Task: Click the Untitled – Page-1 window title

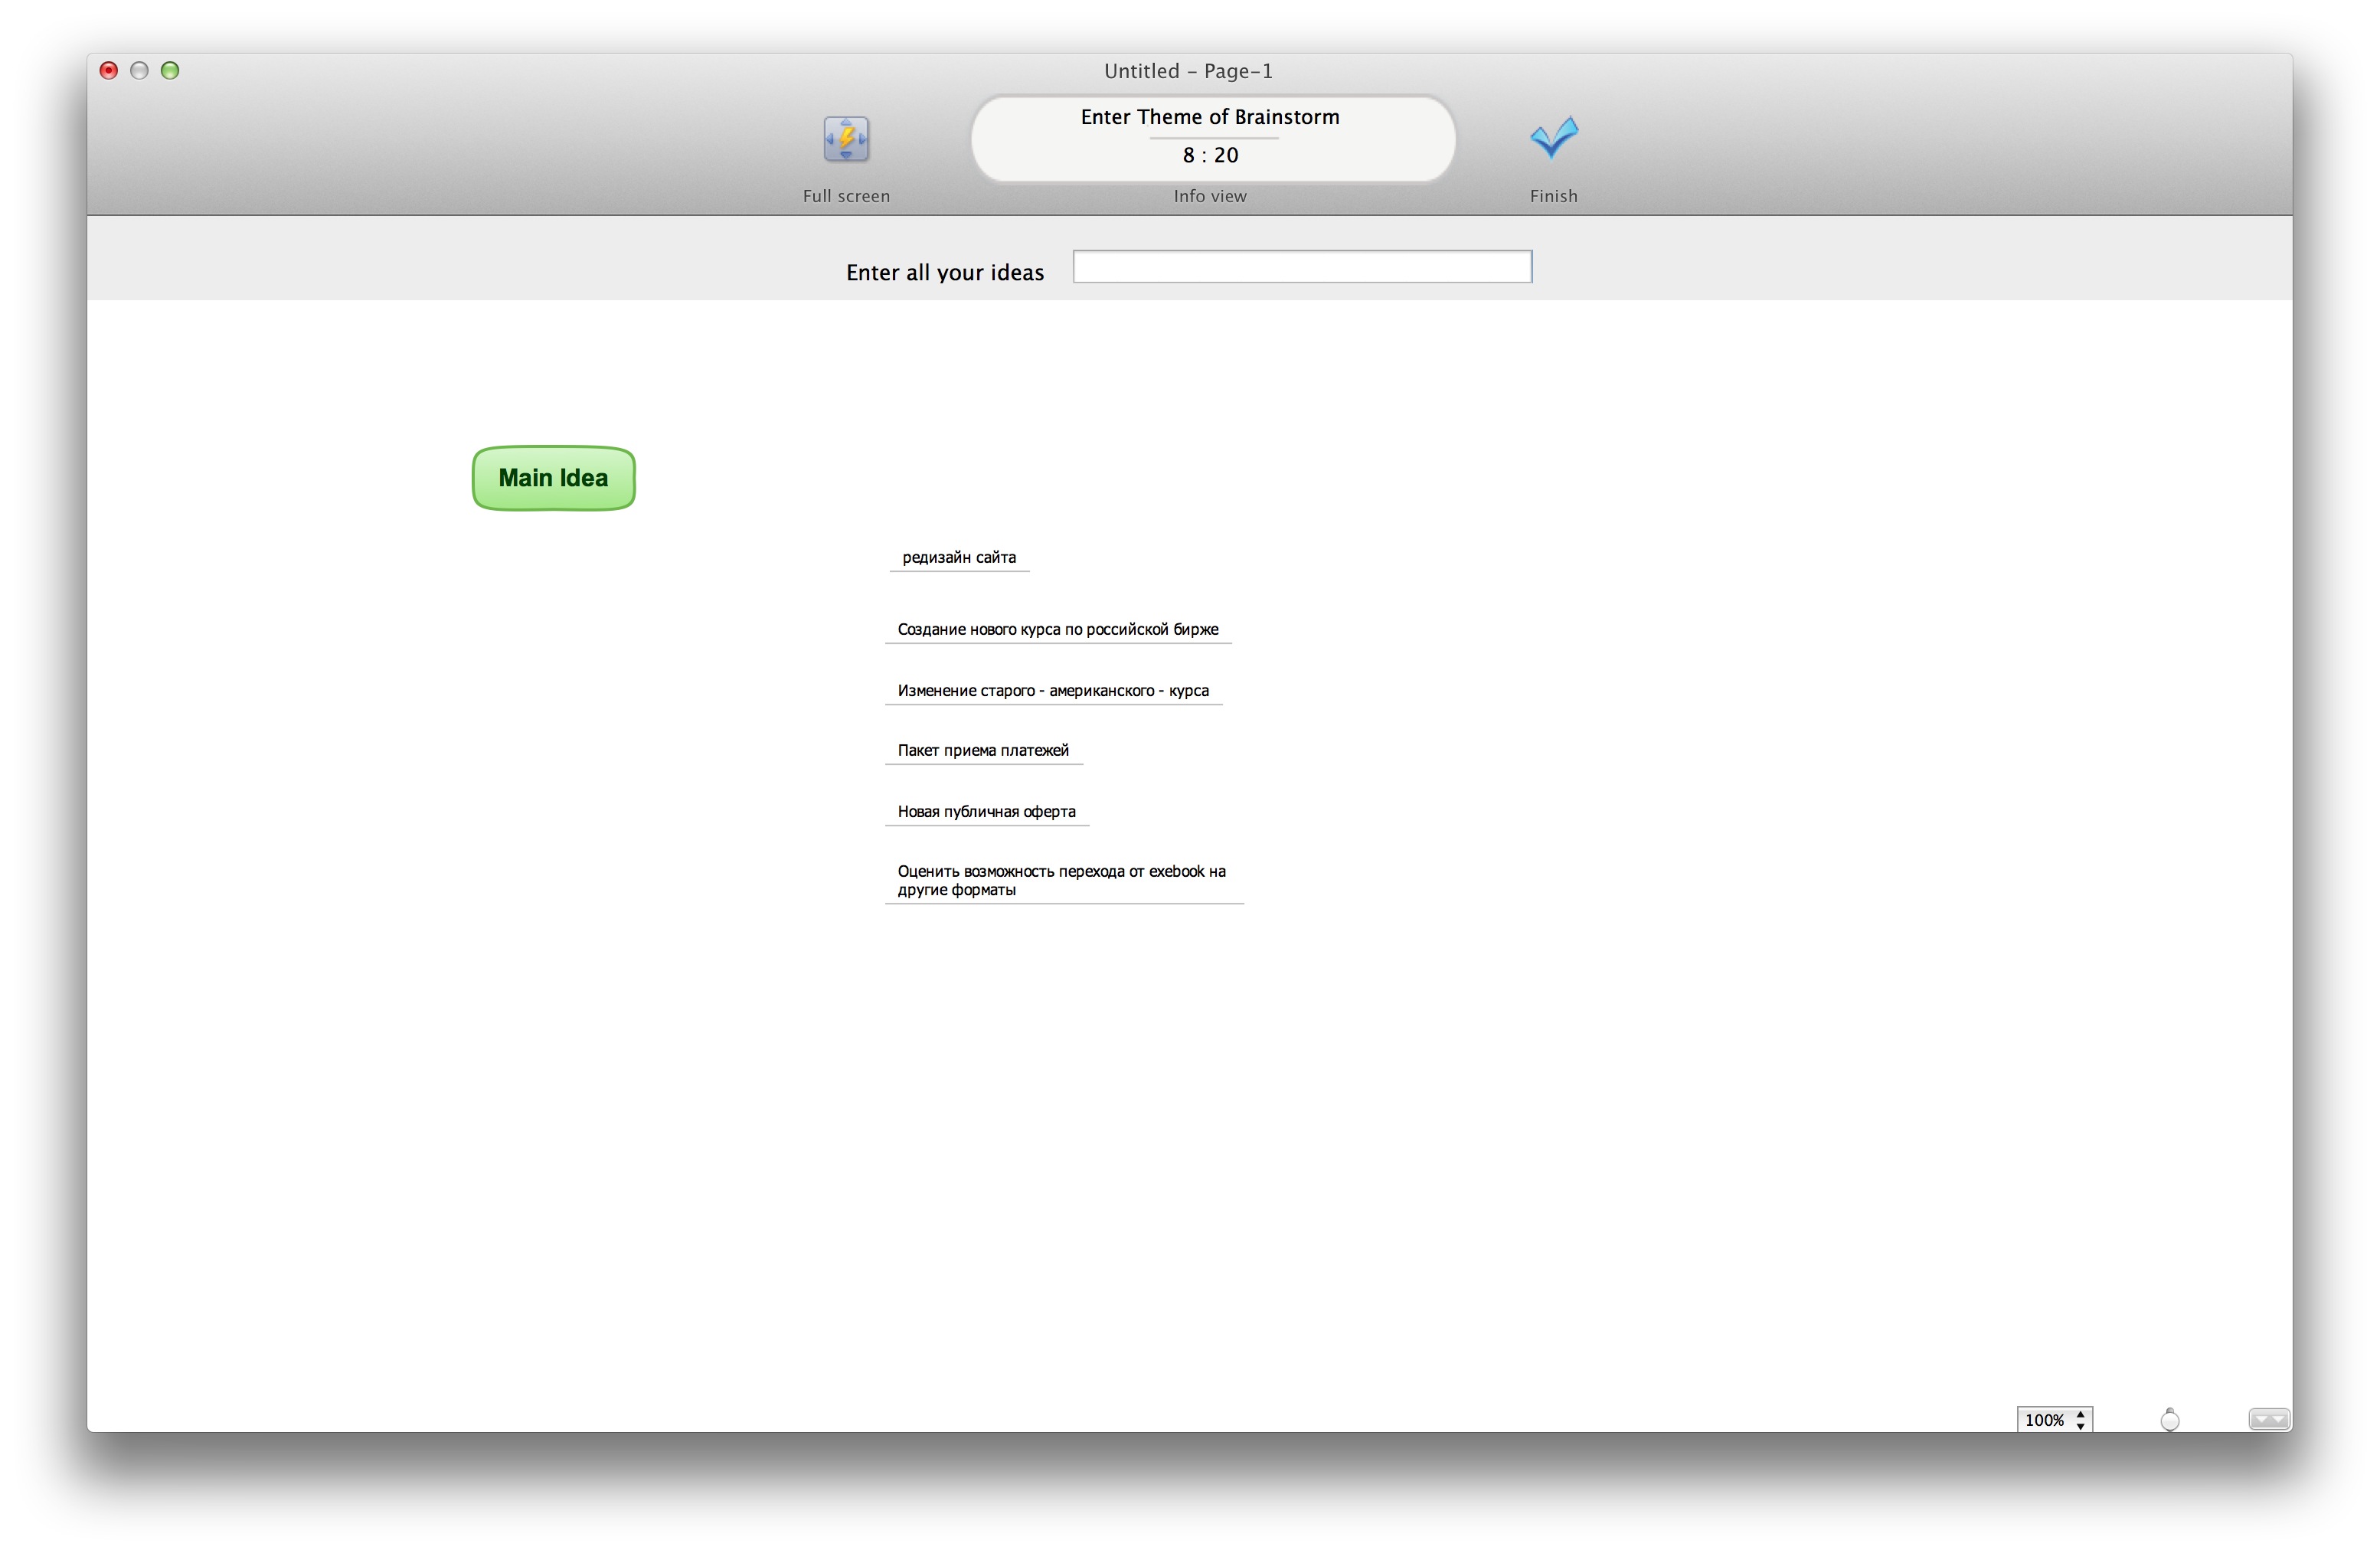Action: point(1188,71)
